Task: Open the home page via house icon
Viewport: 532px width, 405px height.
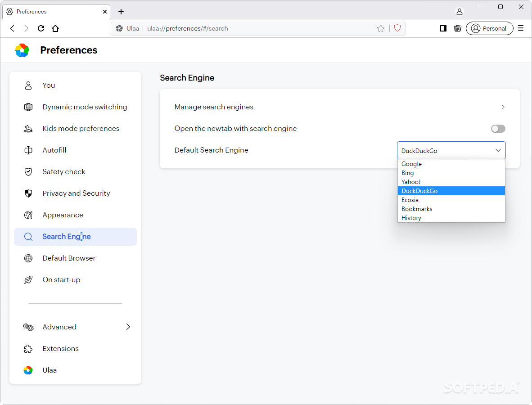Action: pos(55,28)
